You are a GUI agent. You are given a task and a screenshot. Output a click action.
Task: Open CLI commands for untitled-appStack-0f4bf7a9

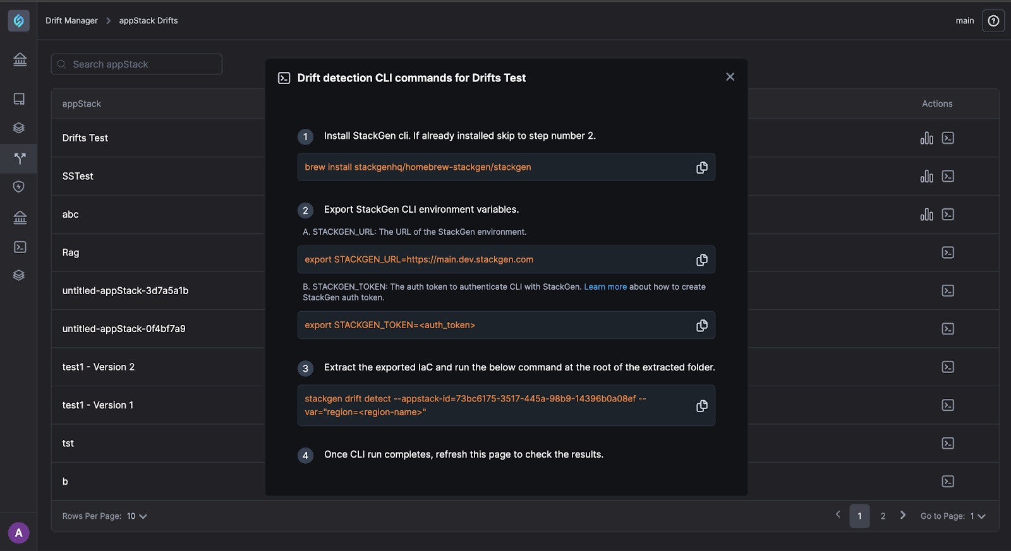[948, 329]
